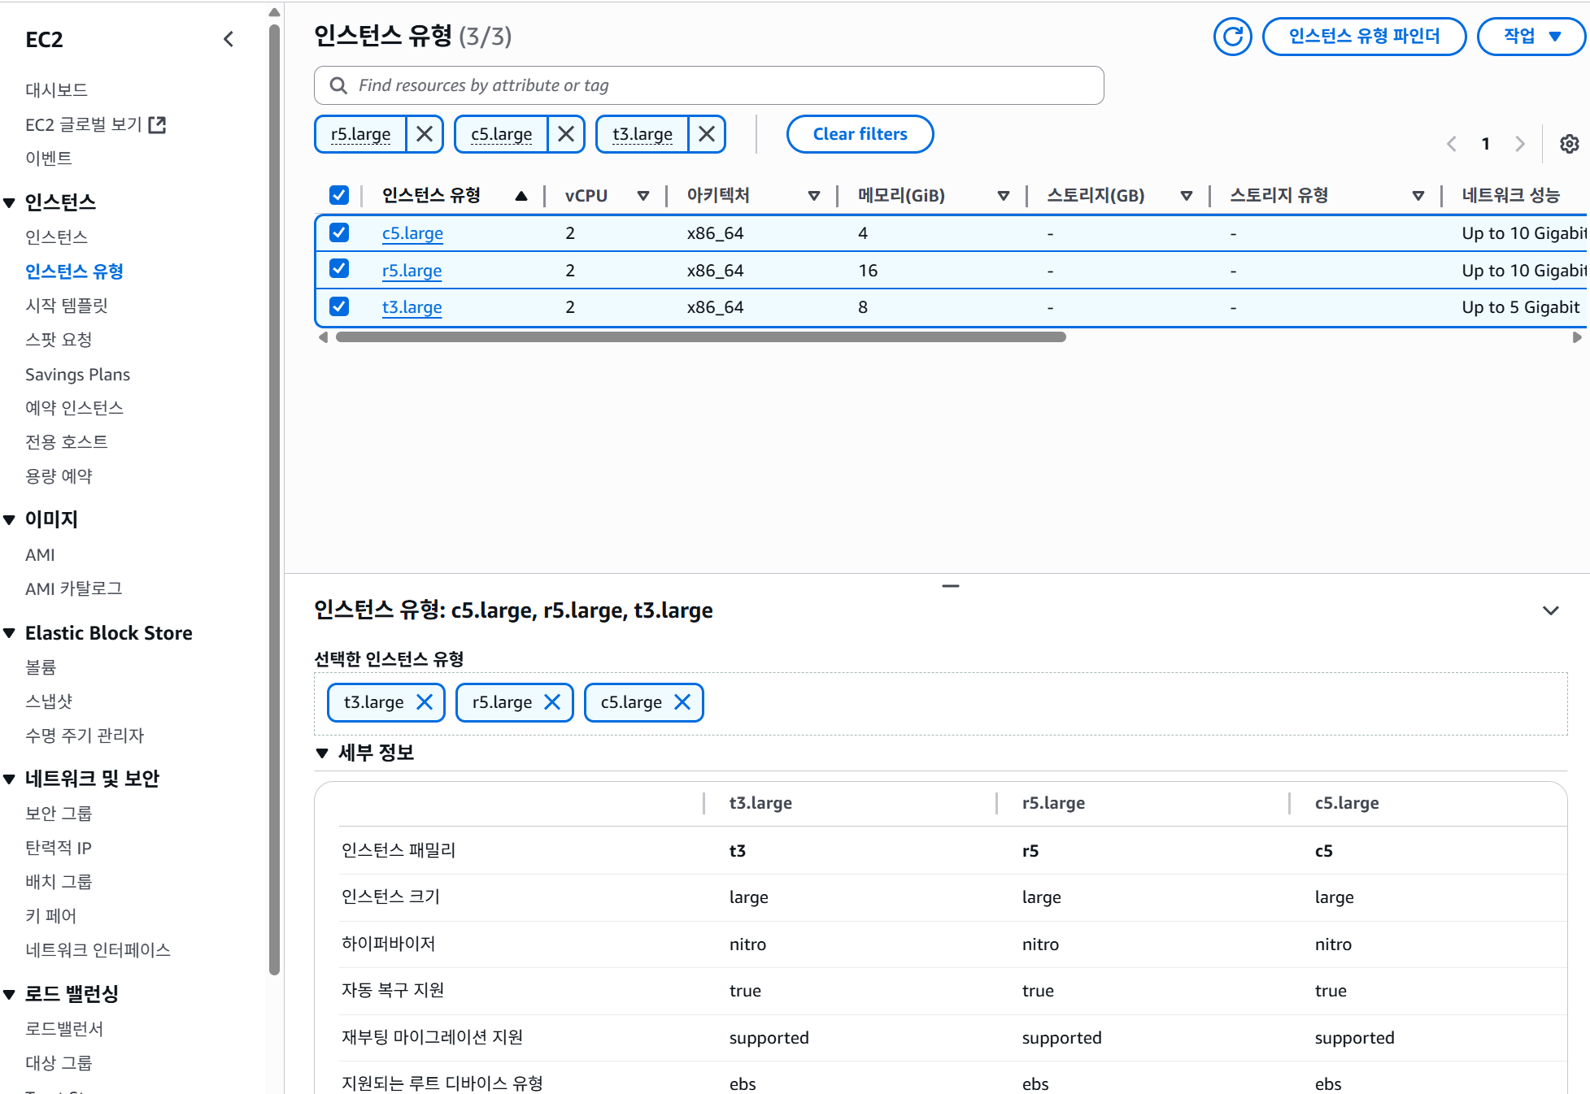Uncheck the c5.large row checkbox
Viewport: 1590px width, 1094px height.
click(x=339, y=233)
